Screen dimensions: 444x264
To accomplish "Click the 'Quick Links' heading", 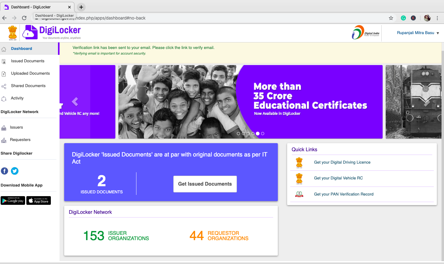I will [304, 149].
